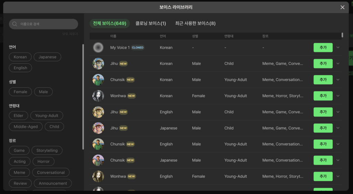This screenshot has width=353, height=194.
Task: Click My Voice 1 avatar thumbnail
Action: [x=98, y=47]
